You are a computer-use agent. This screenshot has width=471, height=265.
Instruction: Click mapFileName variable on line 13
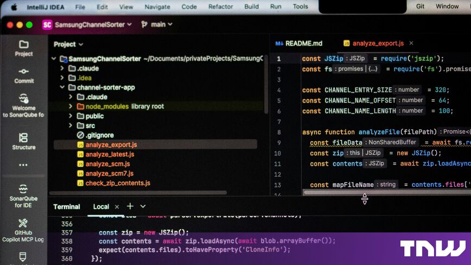coord(353,185)
